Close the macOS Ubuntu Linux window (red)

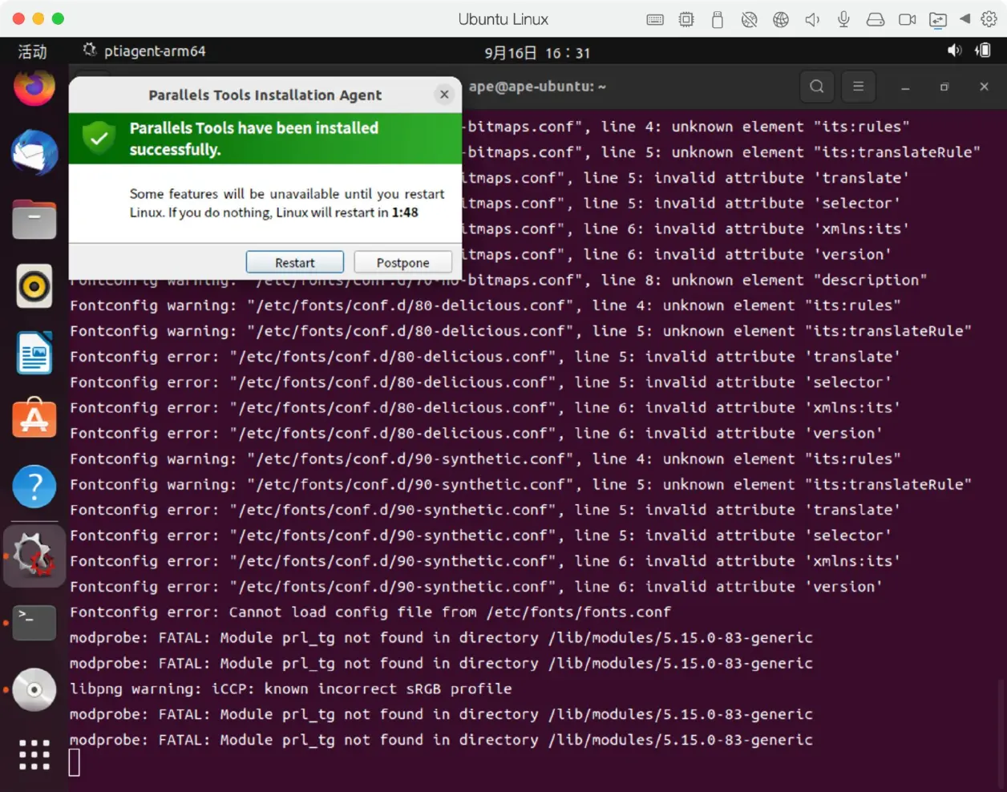pos(18,18)
